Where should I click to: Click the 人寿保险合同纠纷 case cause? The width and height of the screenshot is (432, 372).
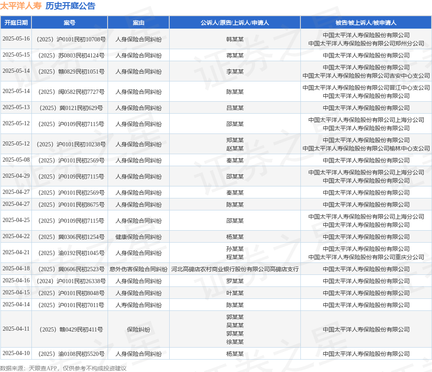tap(138, 305)
